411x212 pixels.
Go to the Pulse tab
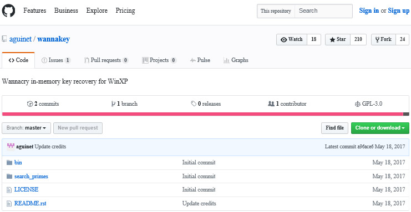(x=200, y=60)
